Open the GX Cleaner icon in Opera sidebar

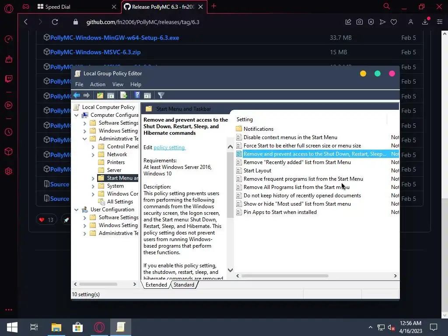click(x=9, y=59)
